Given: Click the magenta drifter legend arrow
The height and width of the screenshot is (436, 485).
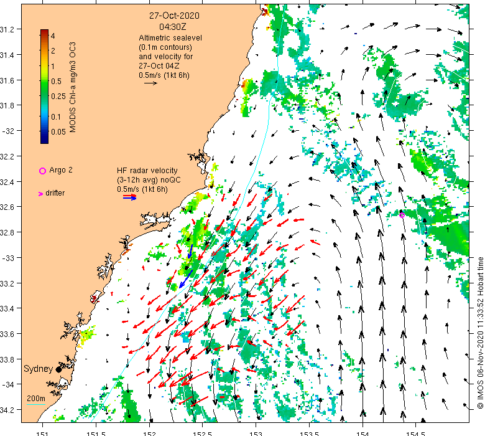Looking at the screenshot, I should (x=40, y=194).
